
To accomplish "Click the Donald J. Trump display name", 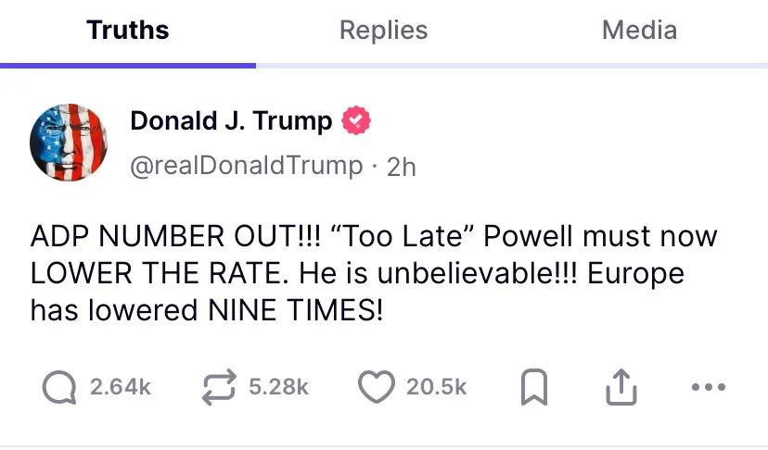I will click(231, 121).
